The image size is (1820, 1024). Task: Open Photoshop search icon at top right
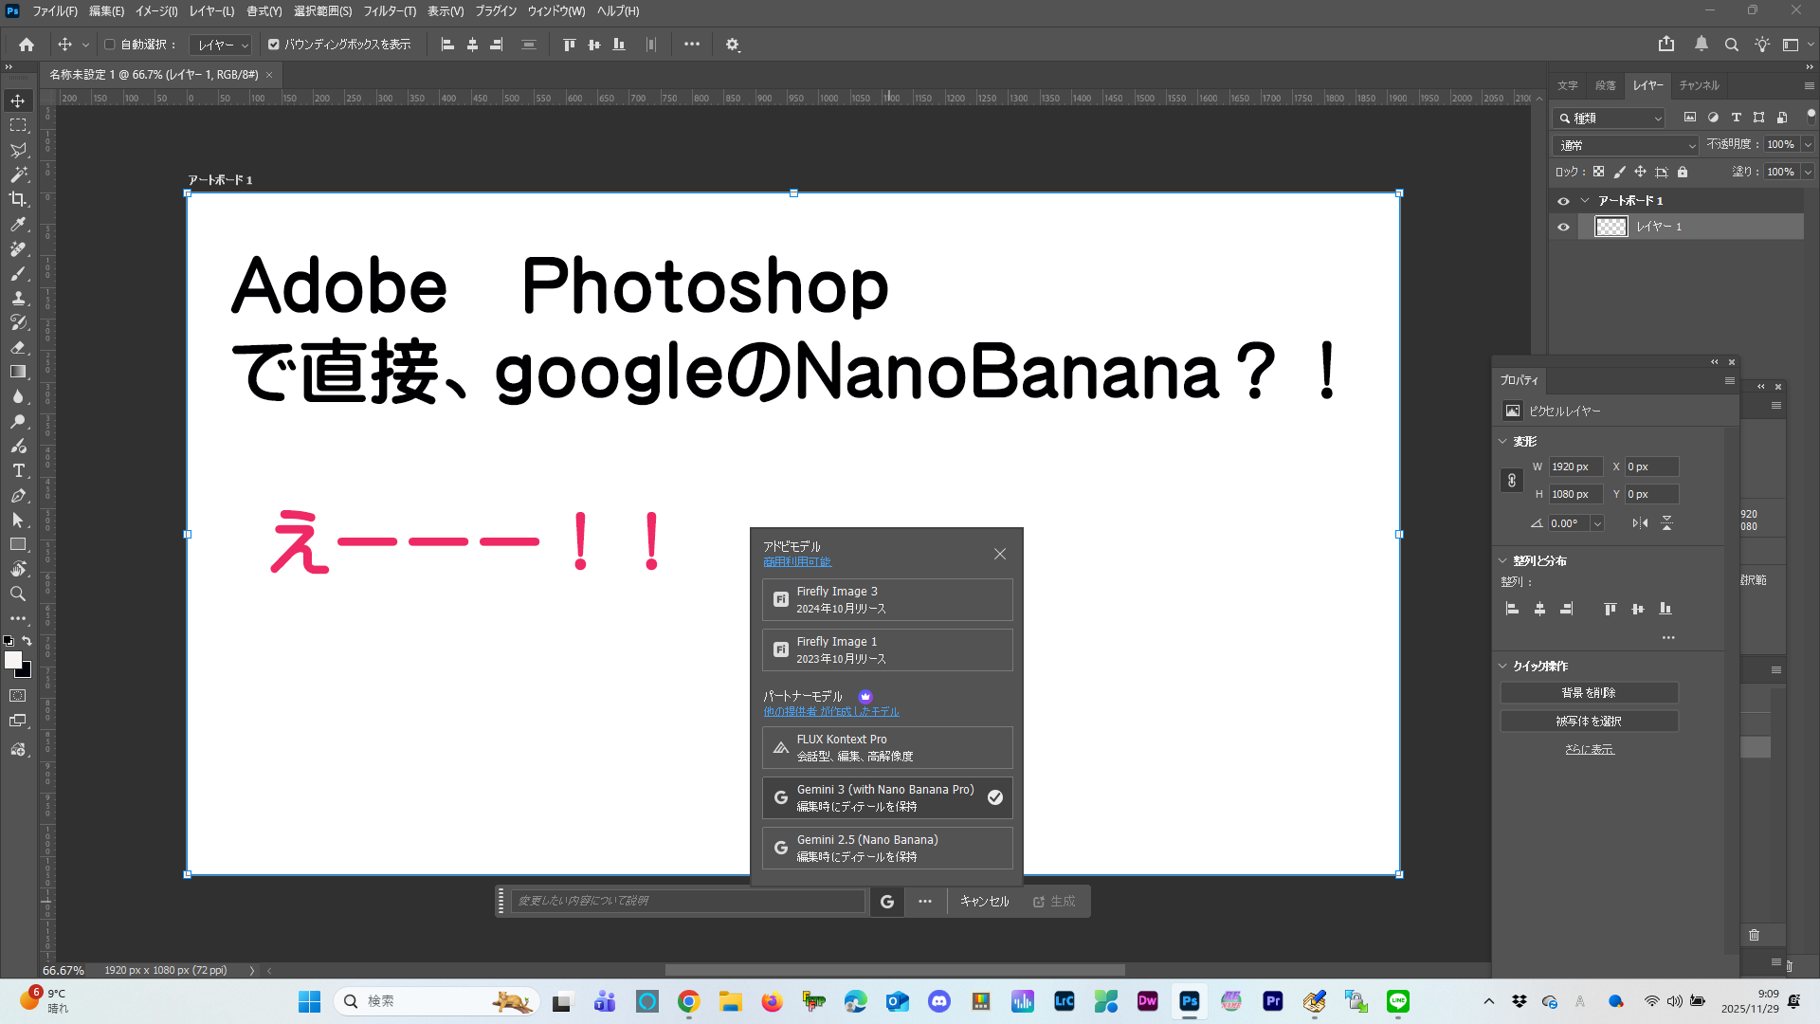[x=1731, y=45]
